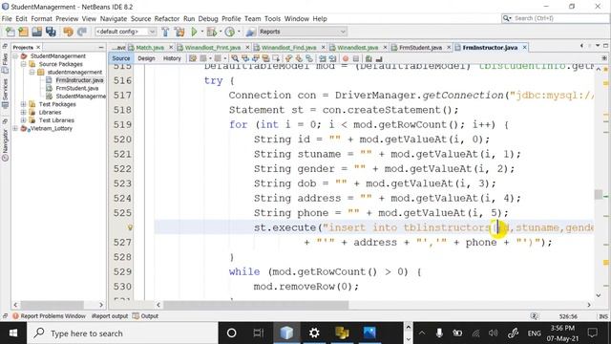The image size is (611, 344).
Task: Open the Services side panel tab
Action: (5, 94)
